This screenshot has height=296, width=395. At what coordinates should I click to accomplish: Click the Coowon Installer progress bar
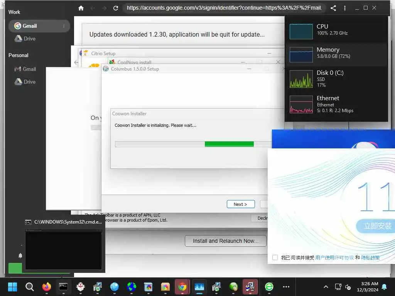[x=193, y=144]
